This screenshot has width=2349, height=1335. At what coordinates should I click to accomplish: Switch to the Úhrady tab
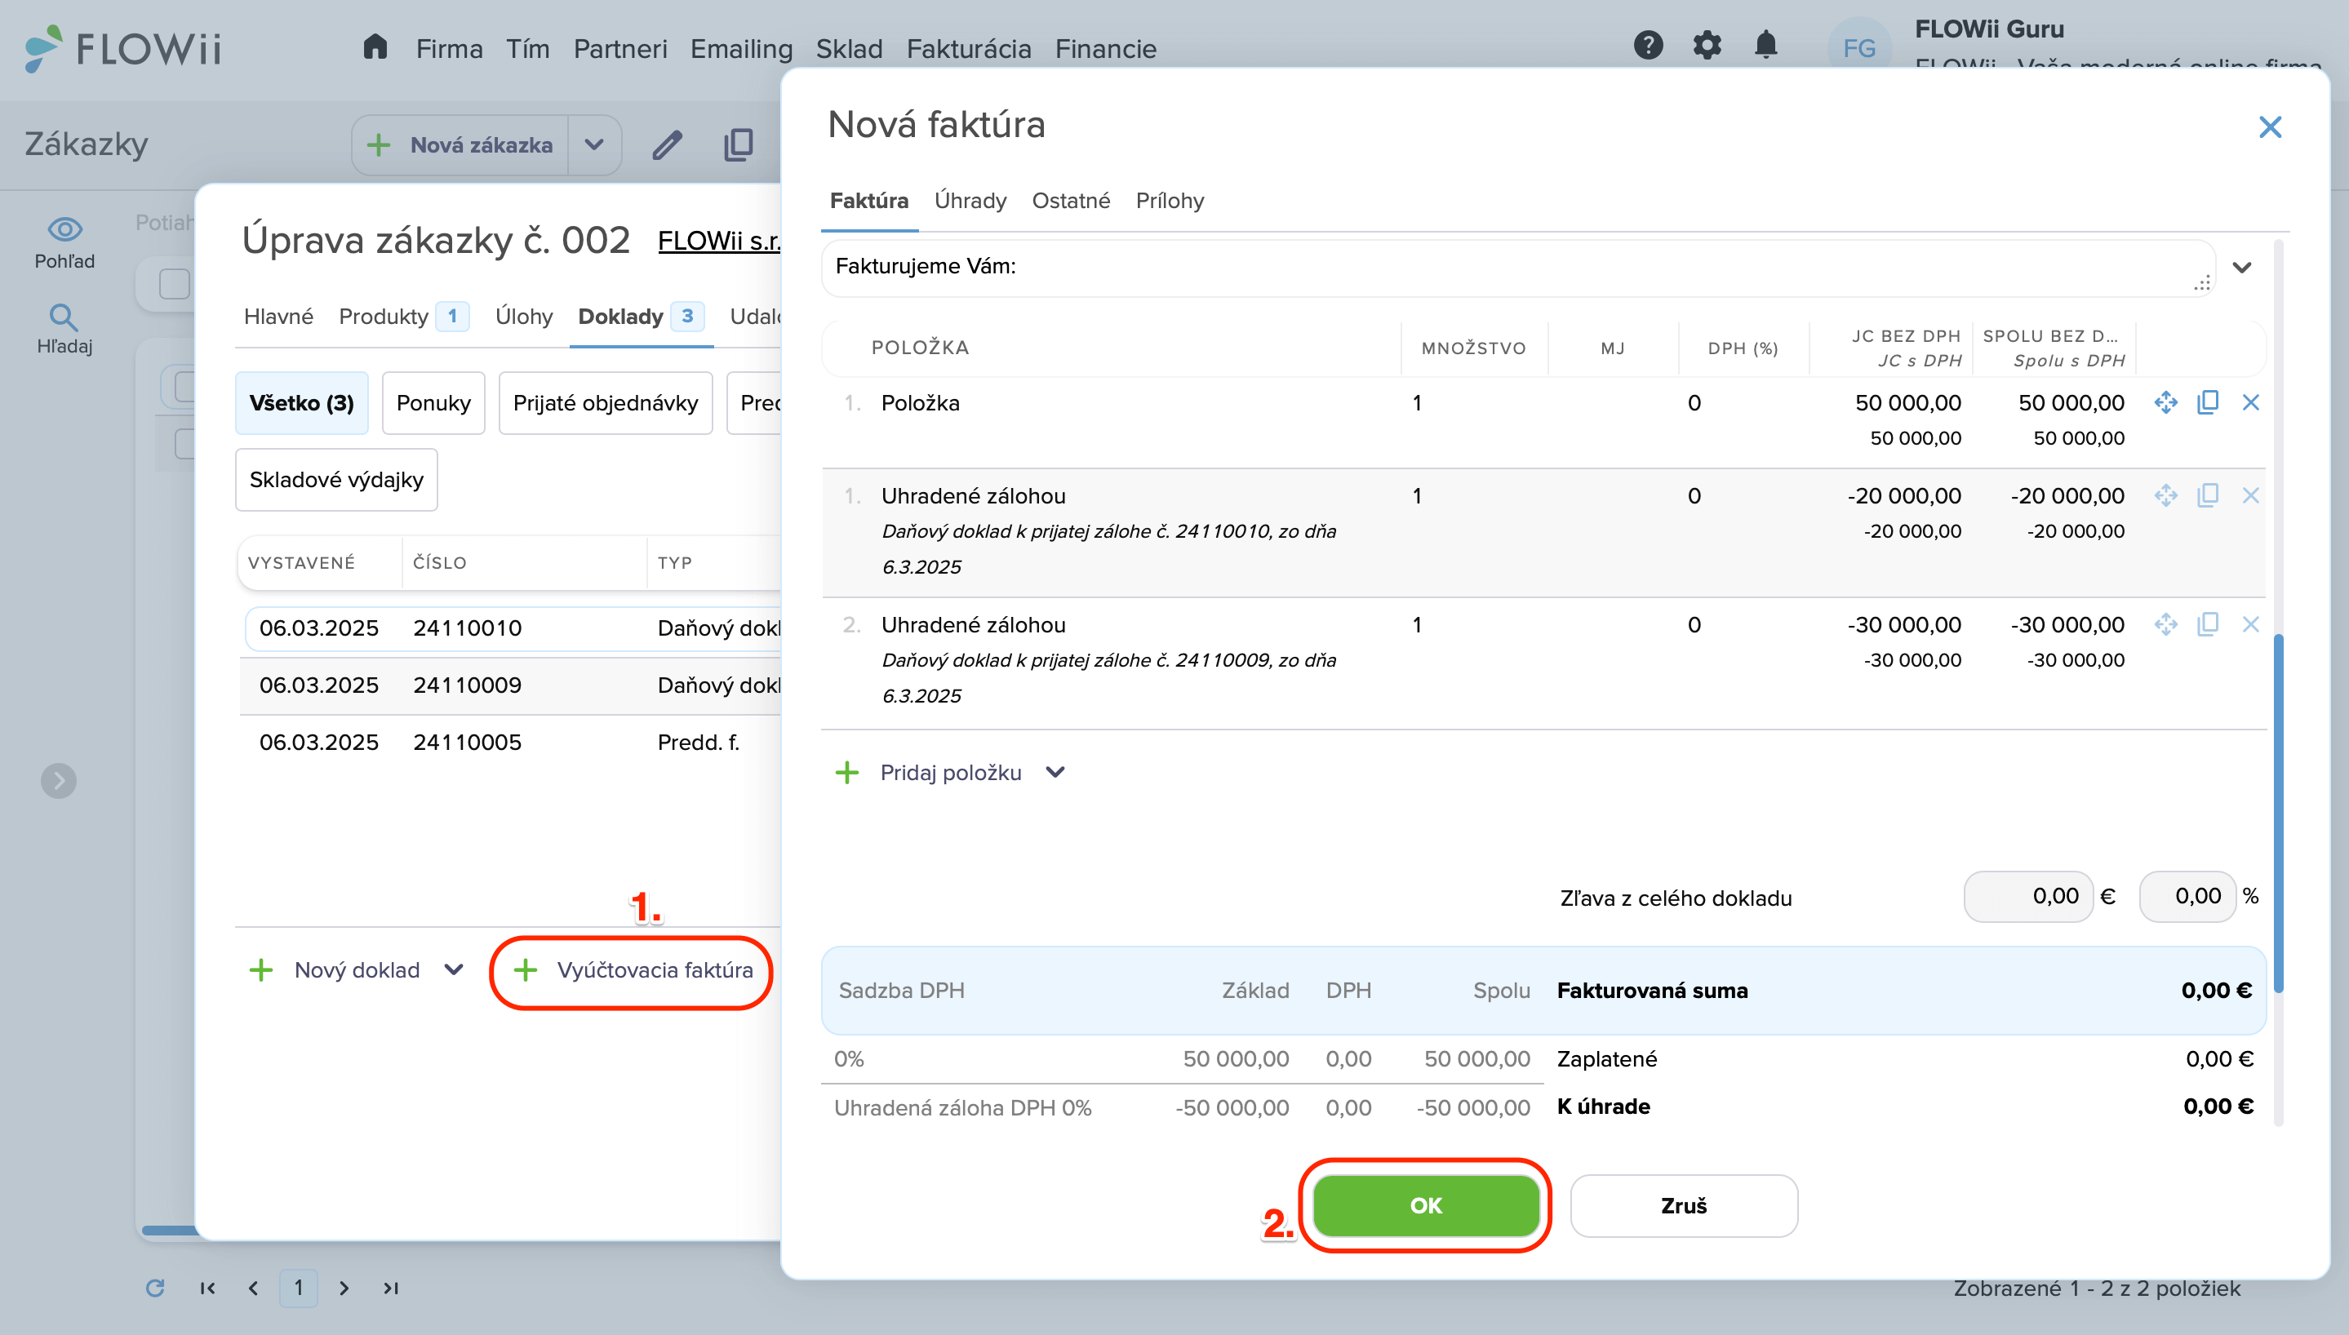tap(970, 201)
